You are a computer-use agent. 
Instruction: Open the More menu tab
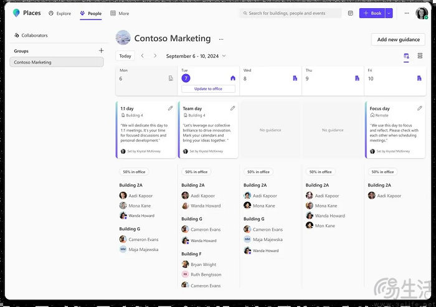tap(120, 13)
